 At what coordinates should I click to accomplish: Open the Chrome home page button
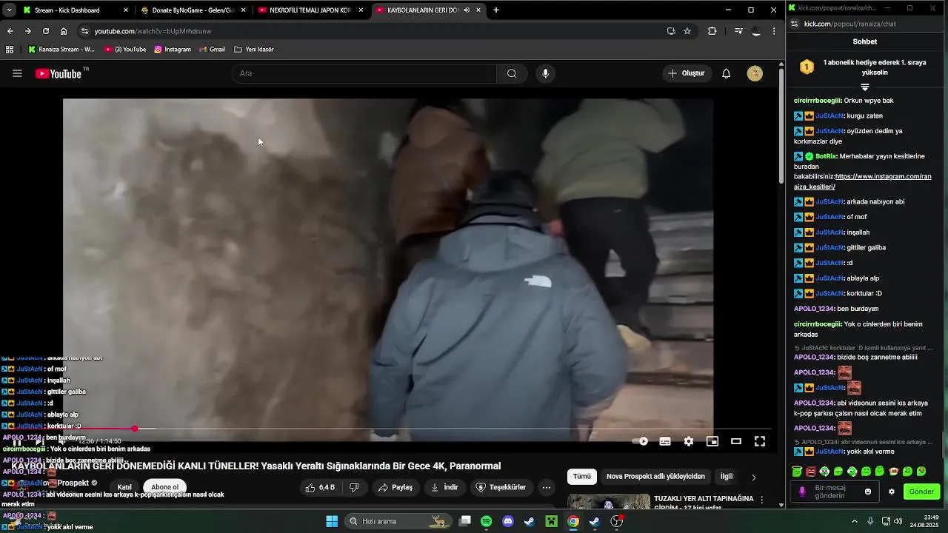64,31
